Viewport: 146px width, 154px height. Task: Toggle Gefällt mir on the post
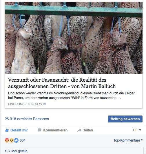coord(16,130)
